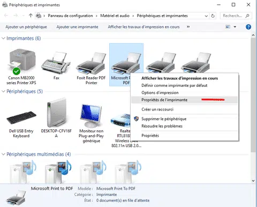Select the Fax printer icon
The height and width of the screenshot is (207, 257).
click(x=56, y=63)
